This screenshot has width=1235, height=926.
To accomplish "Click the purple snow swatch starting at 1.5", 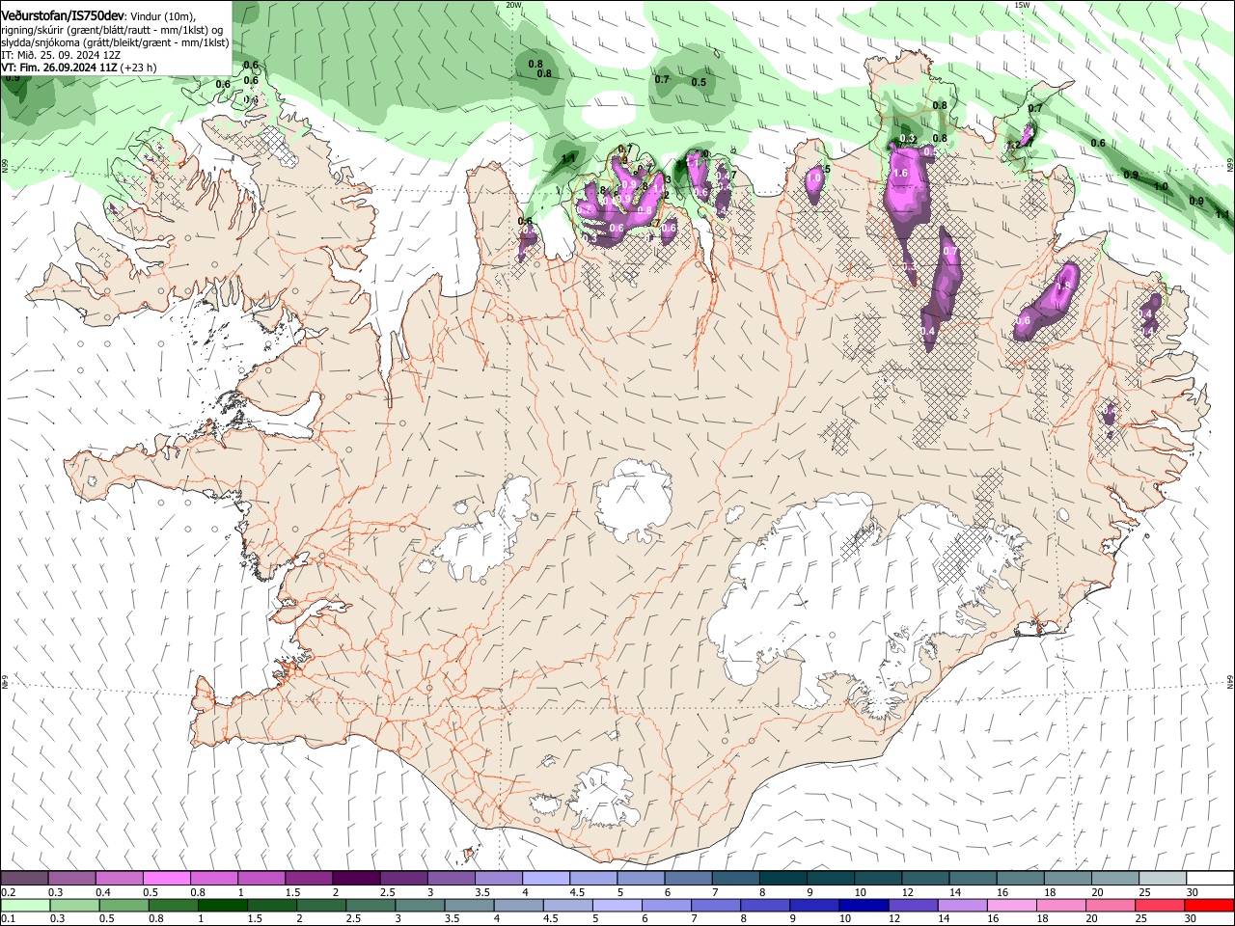I will (x=309, y=878).
